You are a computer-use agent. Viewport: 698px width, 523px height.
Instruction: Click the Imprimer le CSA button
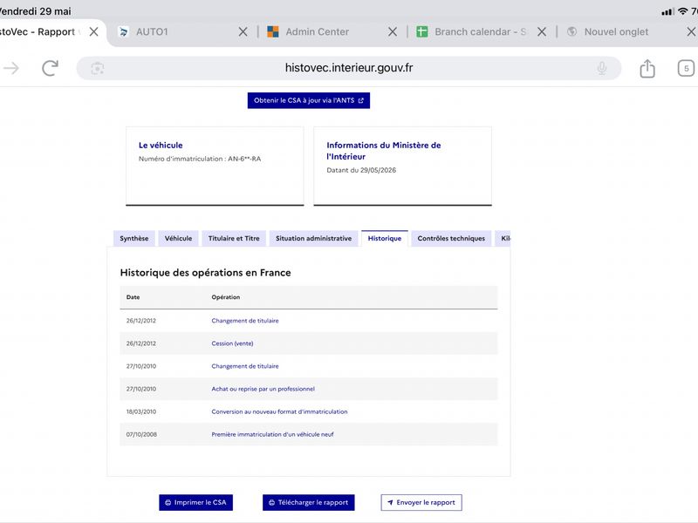coord(195,503)
